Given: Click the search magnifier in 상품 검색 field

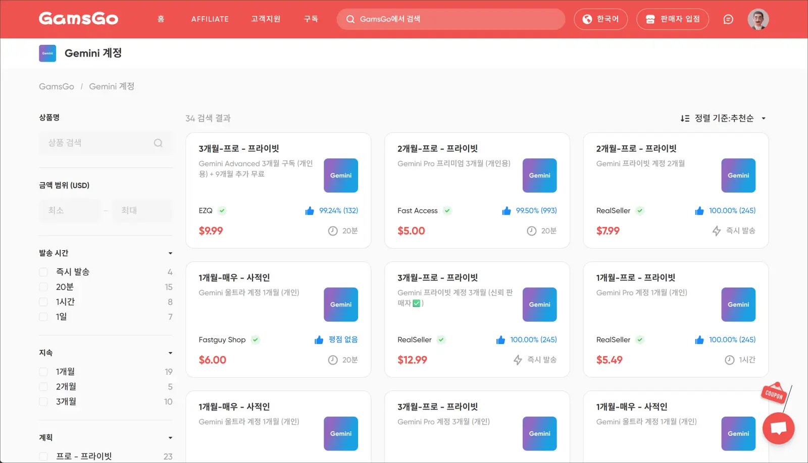Looking at the screenshot, I should [158, 143].
